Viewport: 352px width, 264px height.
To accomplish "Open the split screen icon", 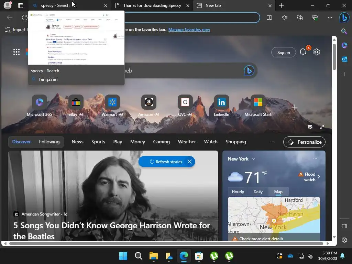I will click(x=269, y=18).
